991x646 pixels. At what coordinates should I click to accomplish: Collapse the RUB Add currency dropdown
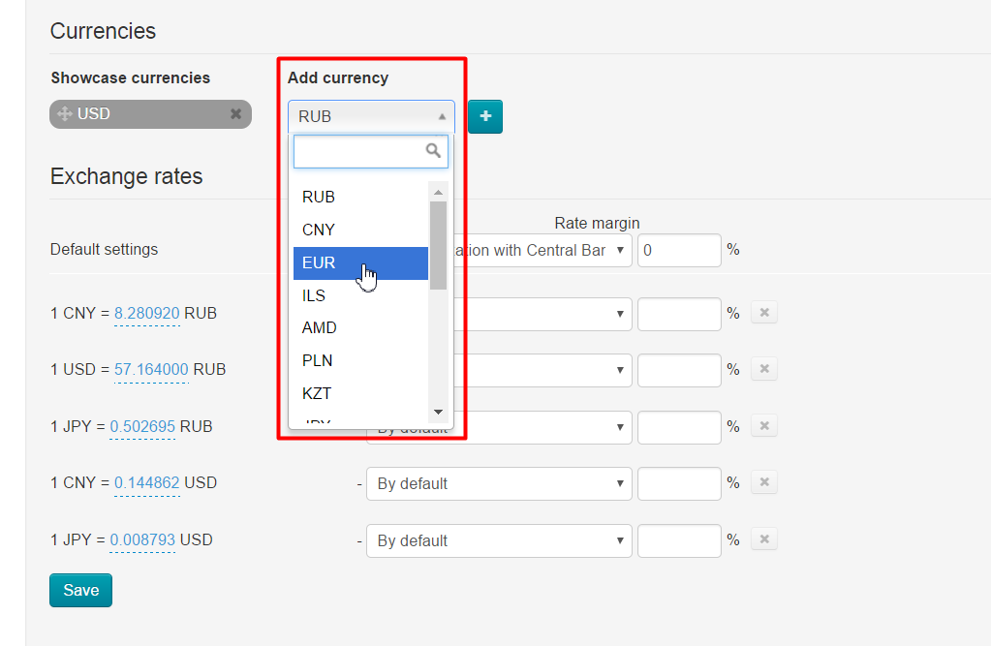coord(371,116)
